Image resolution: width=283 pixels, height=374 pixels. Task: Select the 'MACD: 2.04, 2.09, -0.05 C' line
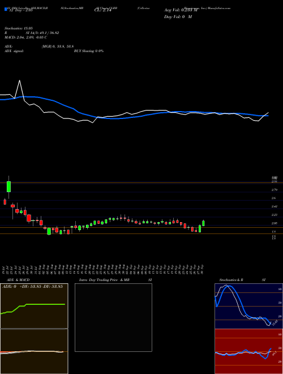tap(25, 37)
